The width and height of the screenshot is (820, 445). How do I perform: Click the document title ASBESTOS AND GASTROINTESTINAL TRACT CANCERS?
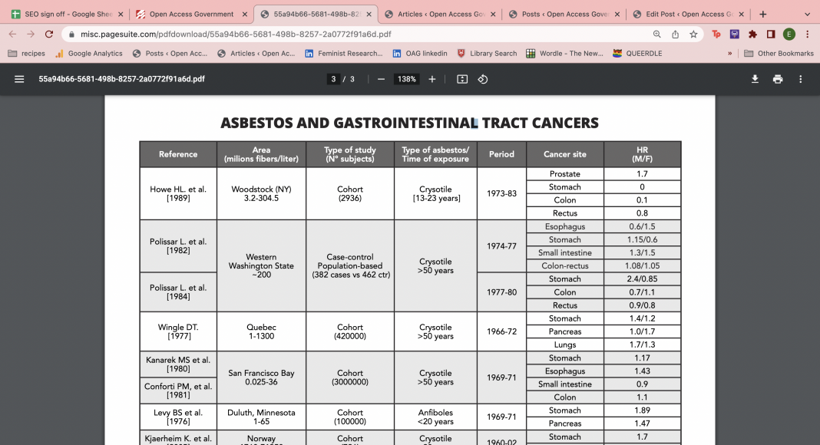pos(409,123)
